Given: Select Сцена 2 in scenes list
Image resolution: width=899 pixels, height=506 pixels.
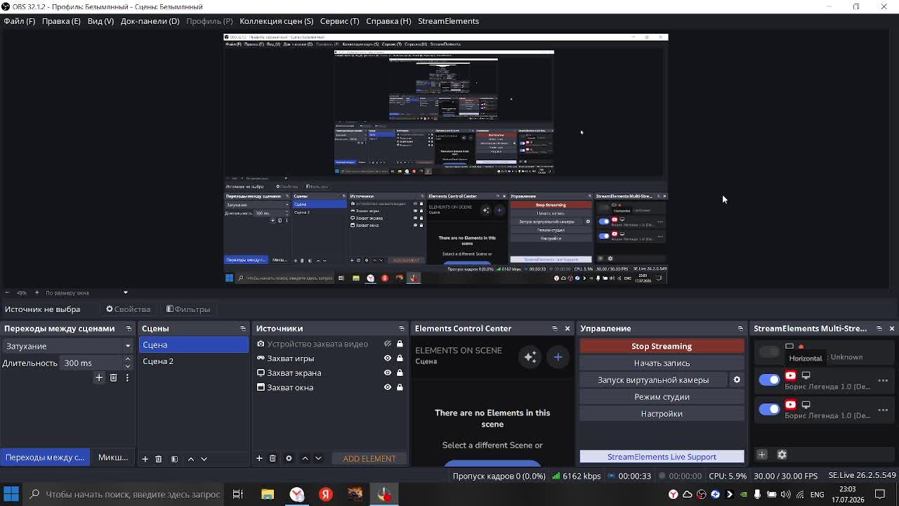Looking at the screenshot, I should (194, 361).
